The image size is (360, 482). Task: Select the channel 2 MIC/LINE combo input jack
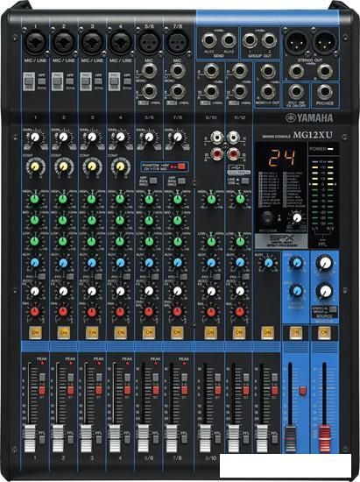coord(64,43)
